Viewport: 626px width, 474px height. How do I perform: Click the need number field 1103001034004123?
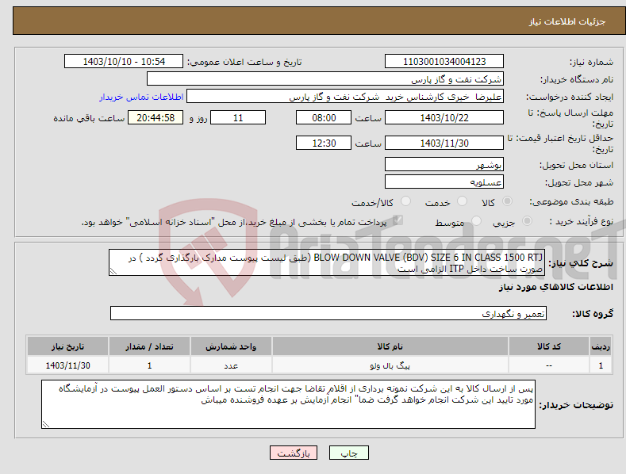(444, 62)
